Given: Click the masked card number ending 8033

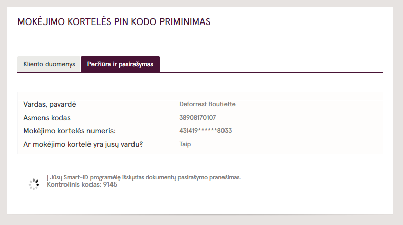Looking at the screenshot, I should (x=206, y=131).
